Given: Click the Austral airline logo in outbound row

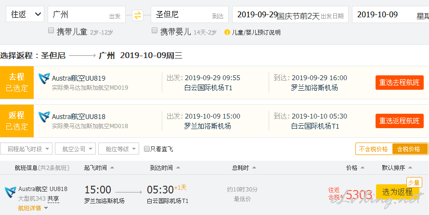Looking at the screenshot, I should coord(44,79).
